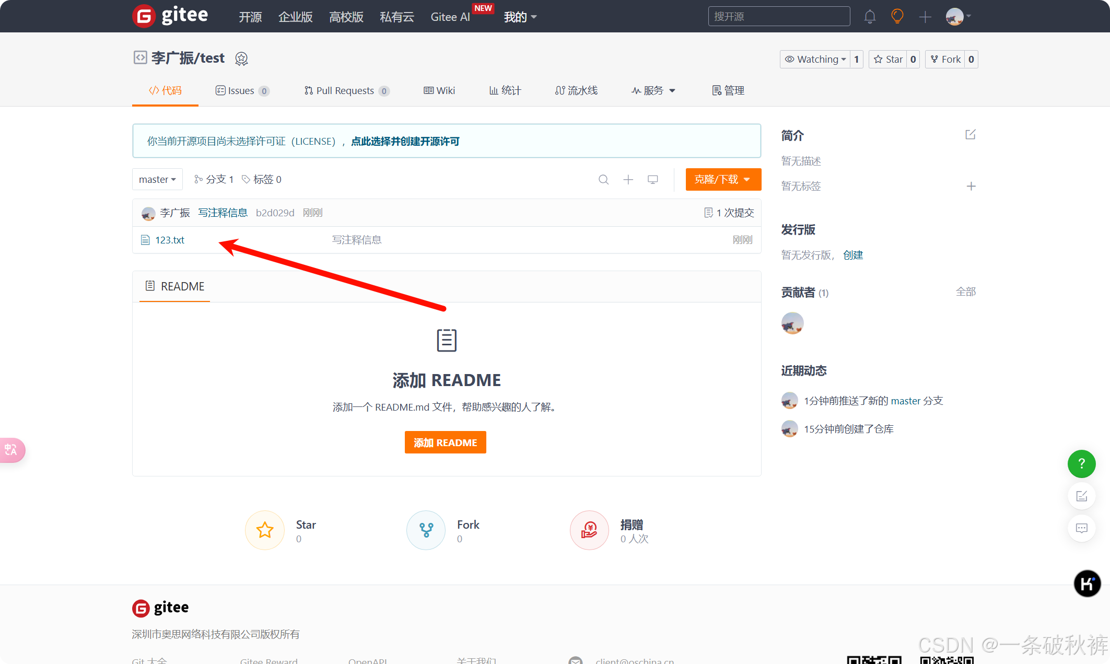The width and height of the screenshot is (1110, 664).
Task: Open the Web IDE monitor icon
Action: (652, 180)
